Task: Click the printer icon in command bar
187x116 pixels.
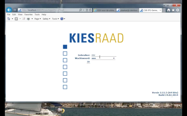Action: pos(28,19)
